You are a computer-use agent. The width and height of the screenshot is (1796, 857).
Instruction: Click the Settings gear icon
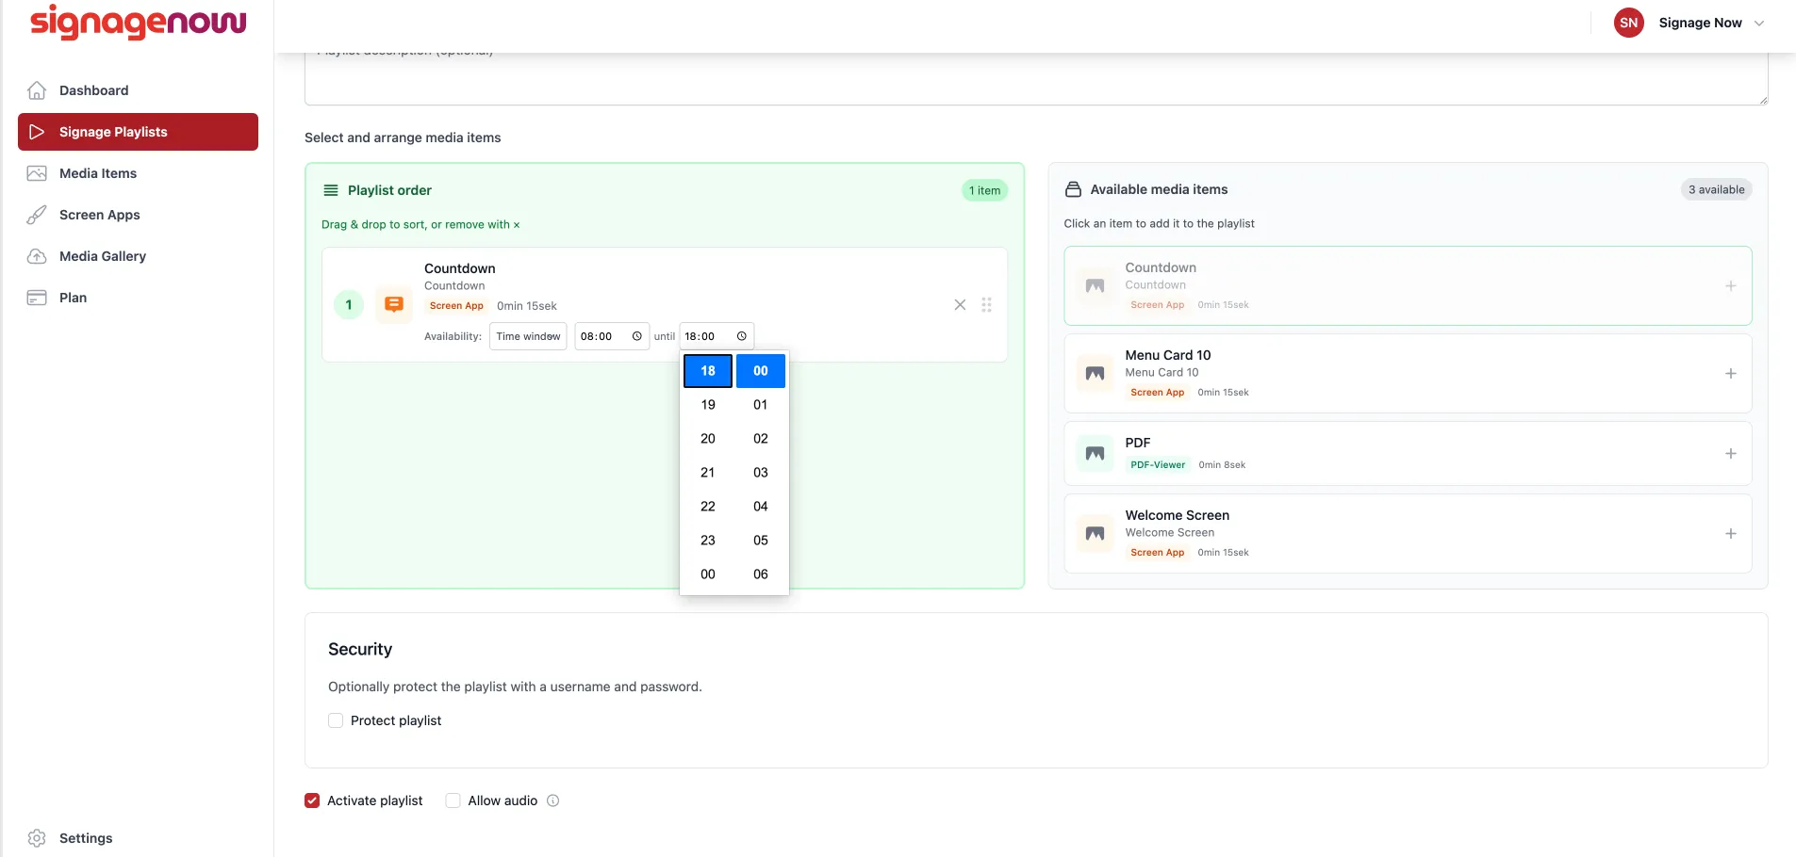(x=37, y=838)
